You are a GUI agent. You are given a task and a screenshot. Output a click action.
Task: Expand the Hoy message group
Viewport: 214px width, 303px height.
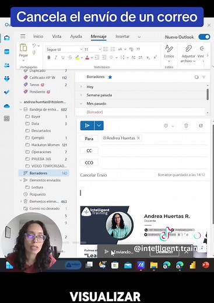coord(81,87)
